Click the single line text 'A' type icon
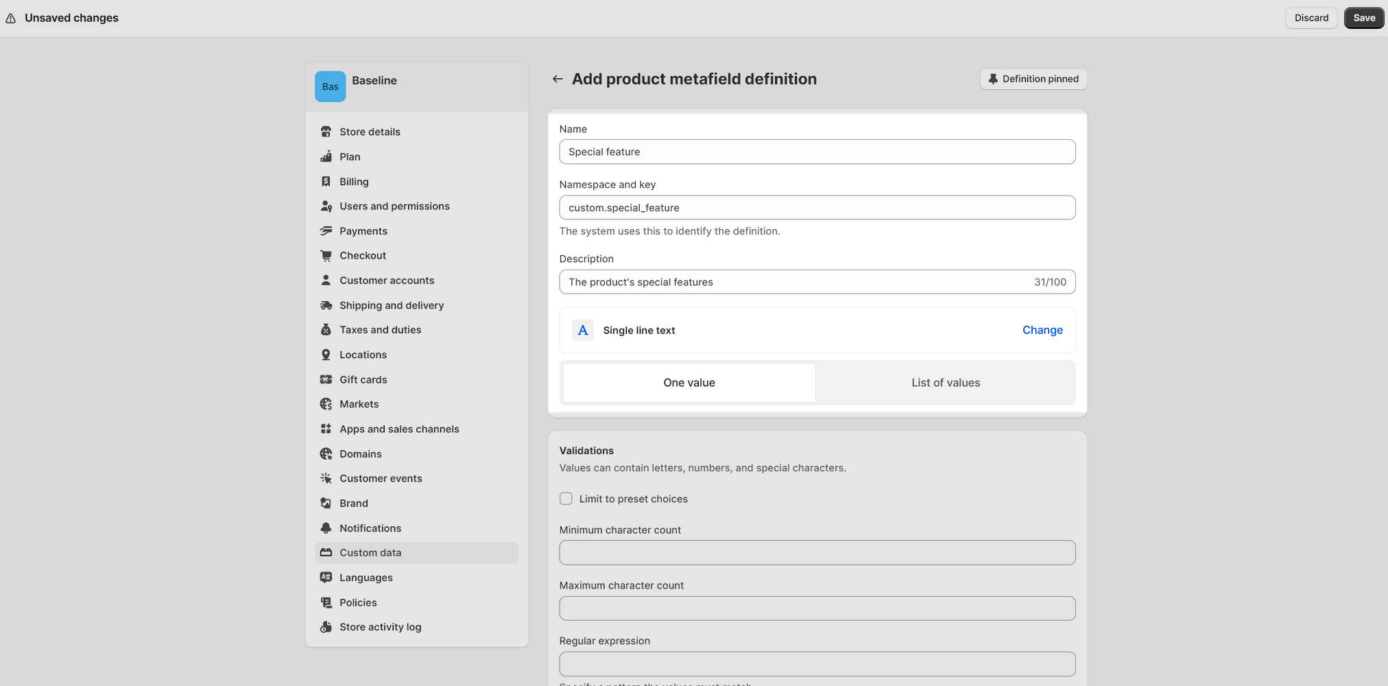 582,330
